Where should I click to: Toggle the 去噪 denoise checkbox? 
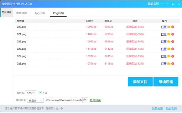tap(40, 93)
